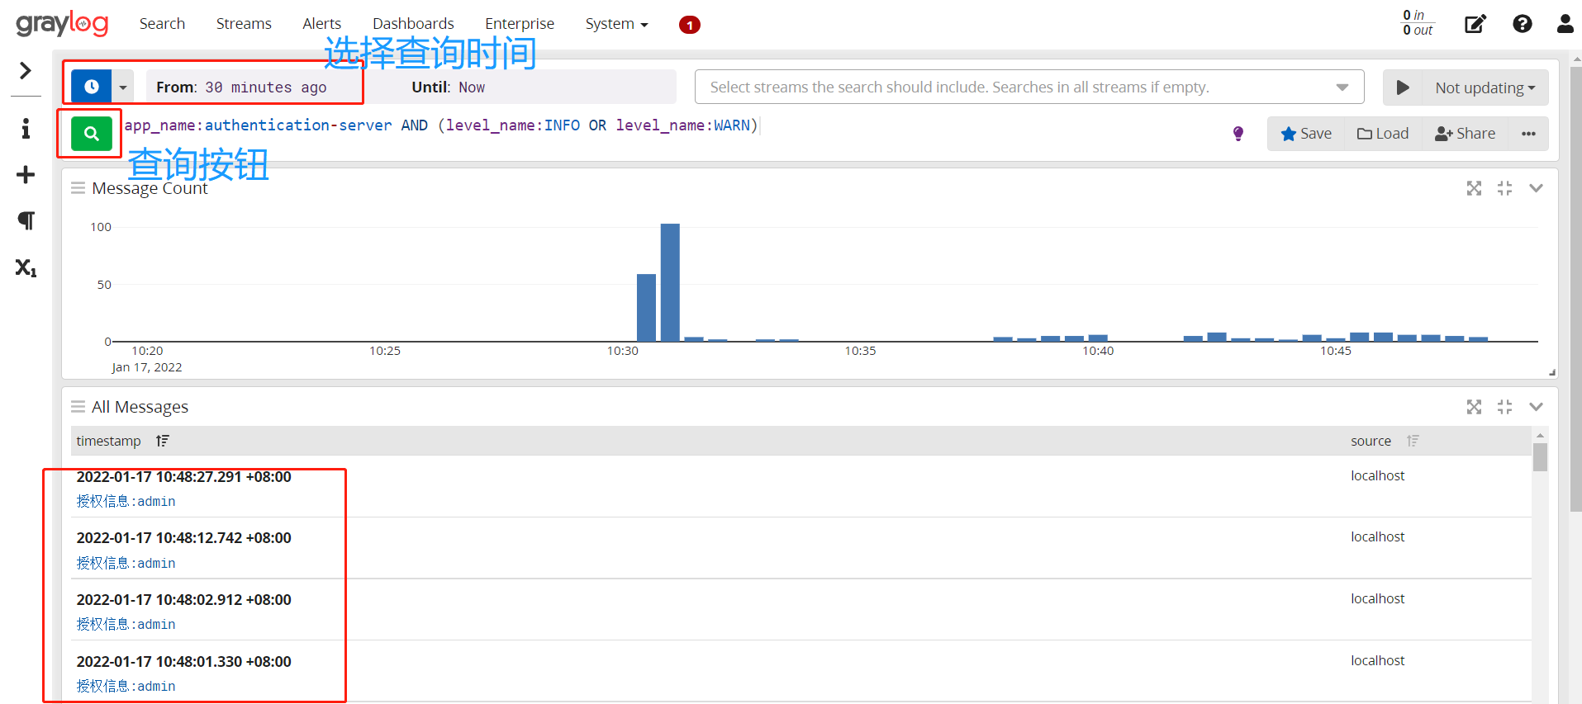The height and width of the screenshot is (704, 1582).
Task: Expand message at 10:48:02.912
Action: tap(184, 600)
